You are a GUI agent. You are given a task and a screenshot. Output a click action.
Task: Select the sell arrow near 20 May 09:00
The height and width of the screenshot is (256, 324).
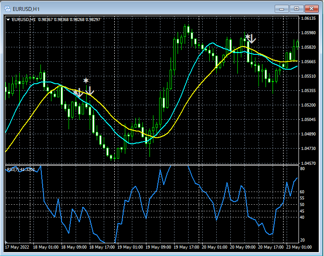pos(252,39)
